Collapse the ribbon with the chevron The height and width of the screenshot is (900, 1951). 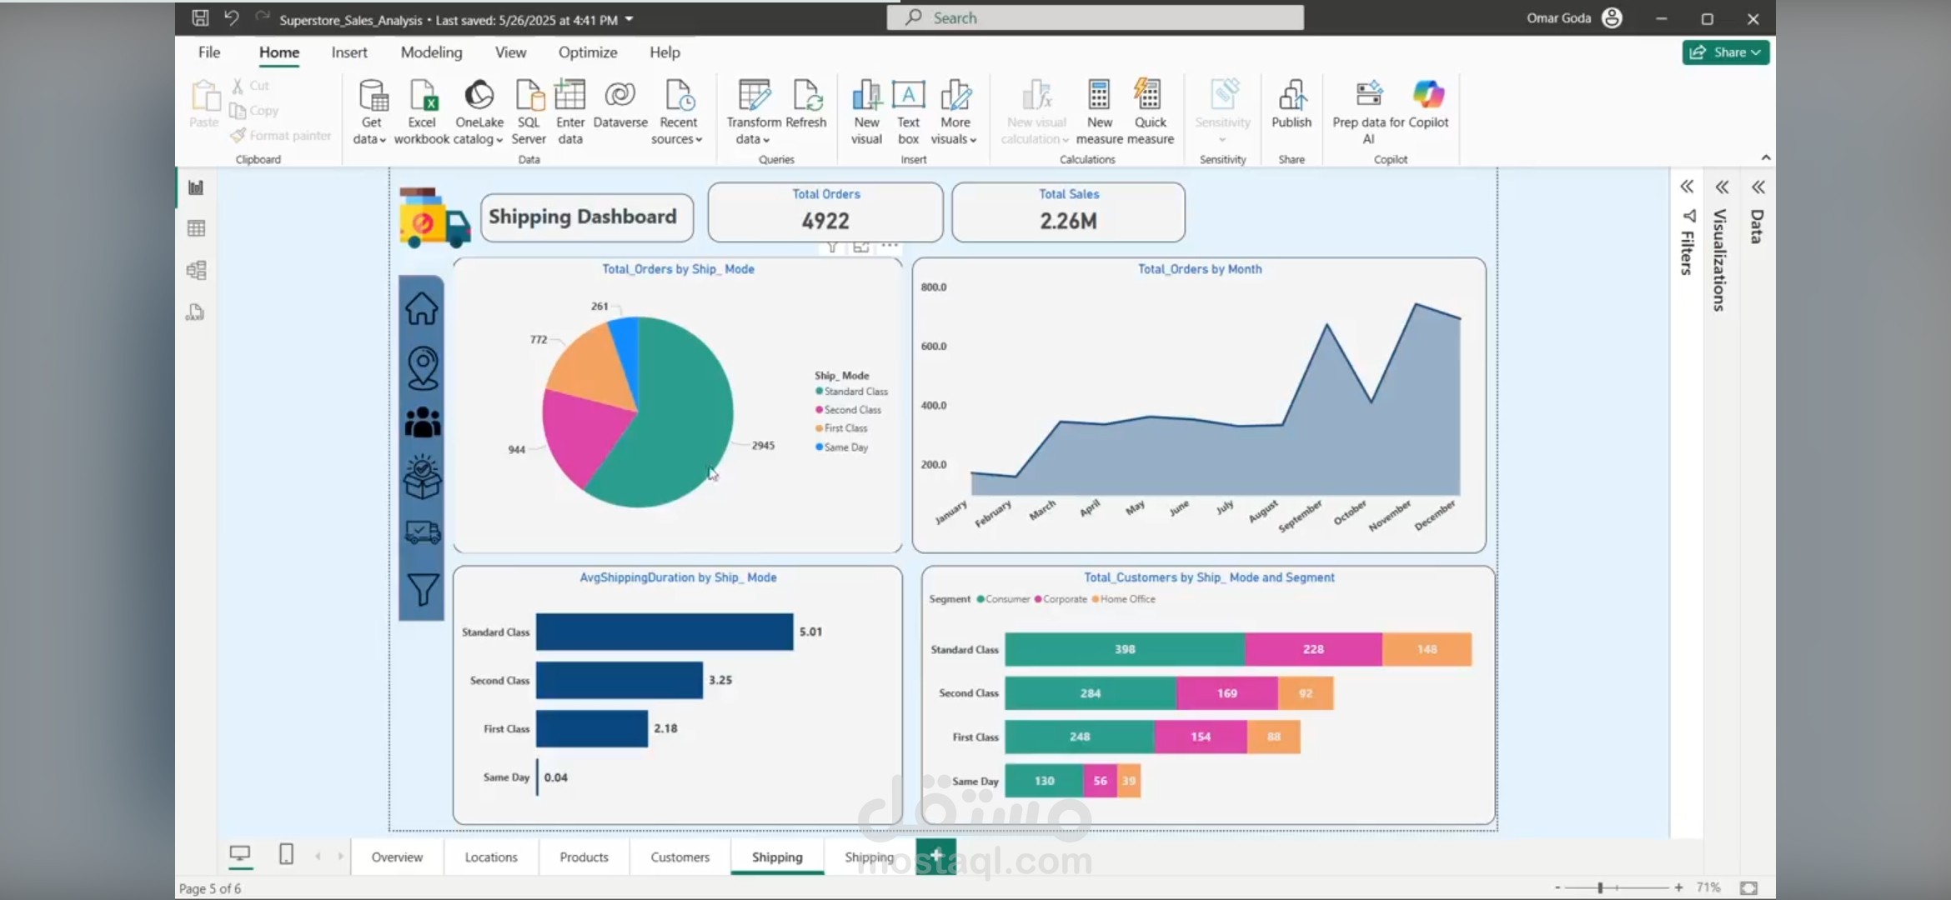[1766, 157]
